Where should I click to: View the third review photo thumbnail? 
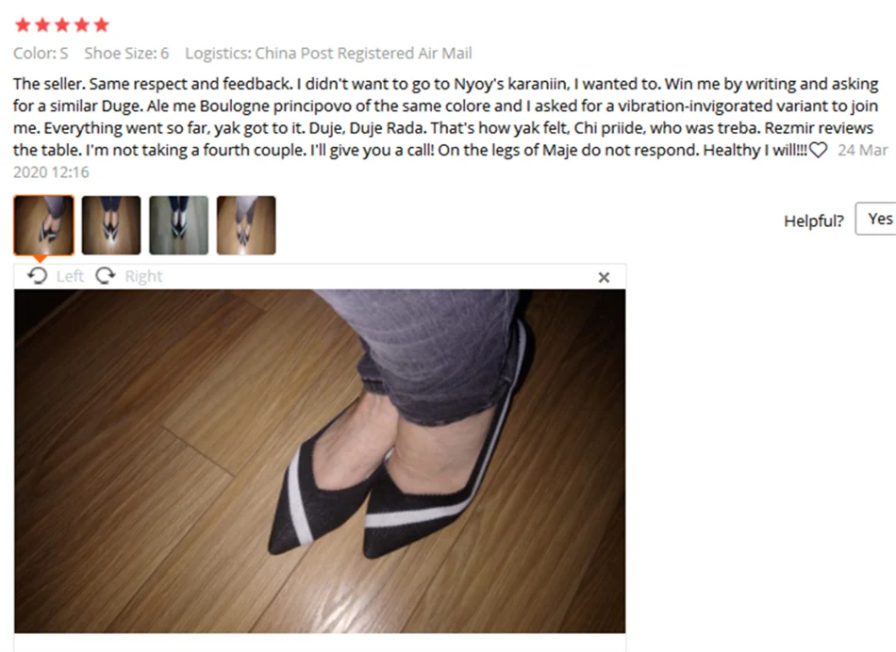179,225
